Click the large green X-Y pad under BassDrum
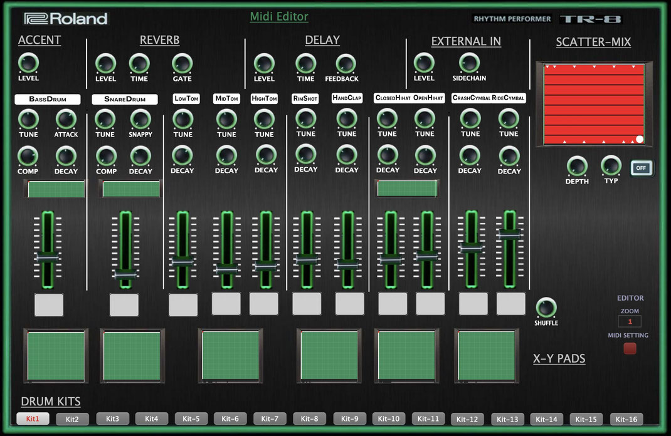 pyautogui.click(x=56, y=356)
